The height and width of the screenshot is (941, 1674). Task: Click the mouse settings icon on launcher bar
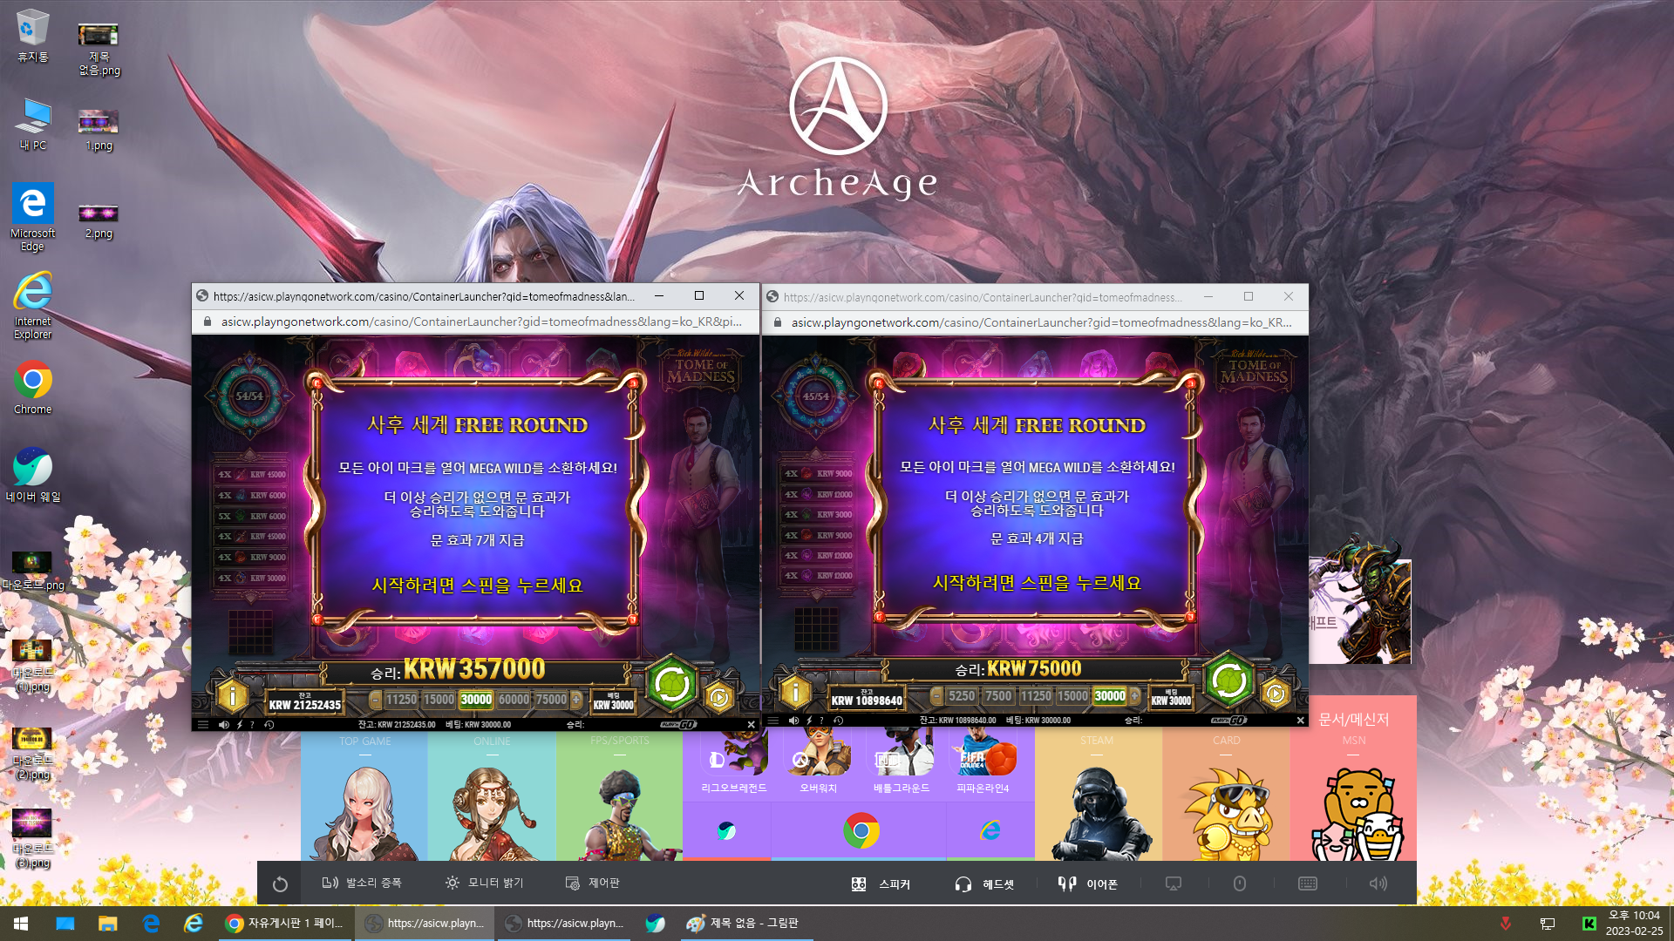point(1240,883)
